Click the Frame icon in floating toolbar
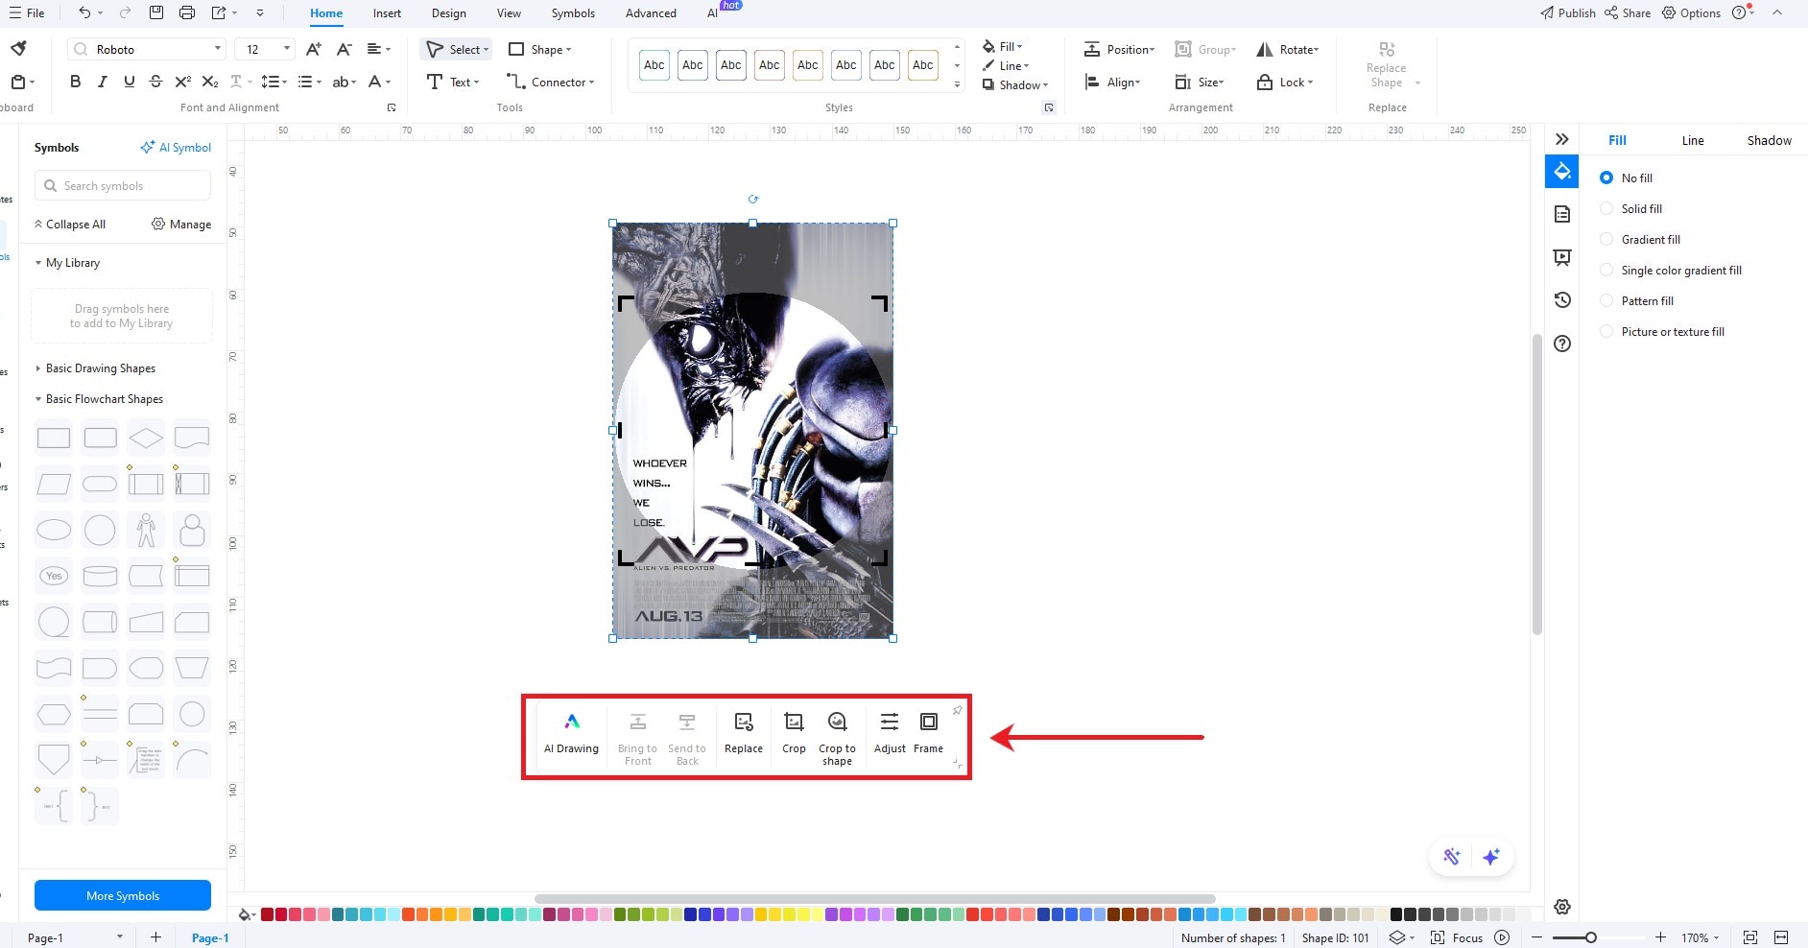Screen dimensions: 1808x948 (x=929, y=722)
